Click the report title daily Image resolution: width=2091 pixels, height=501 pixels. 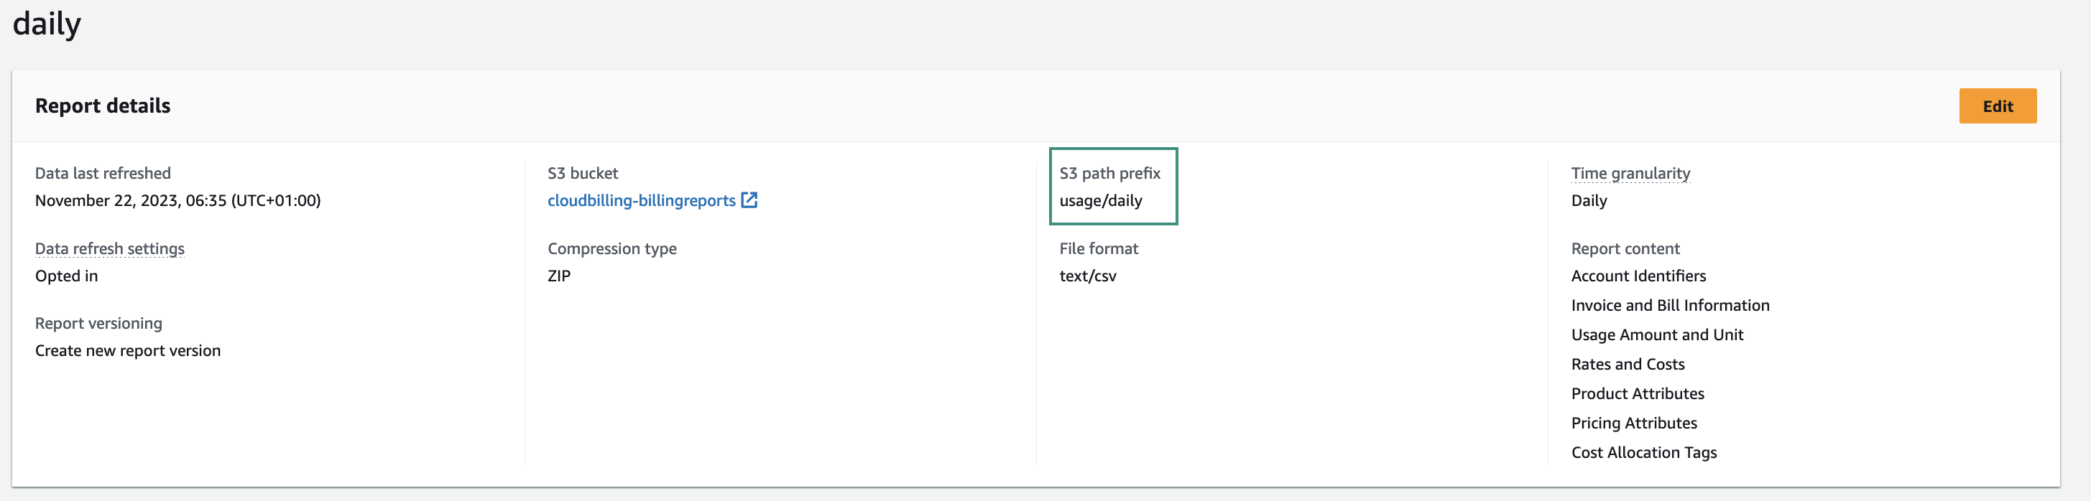pos(45,23)
